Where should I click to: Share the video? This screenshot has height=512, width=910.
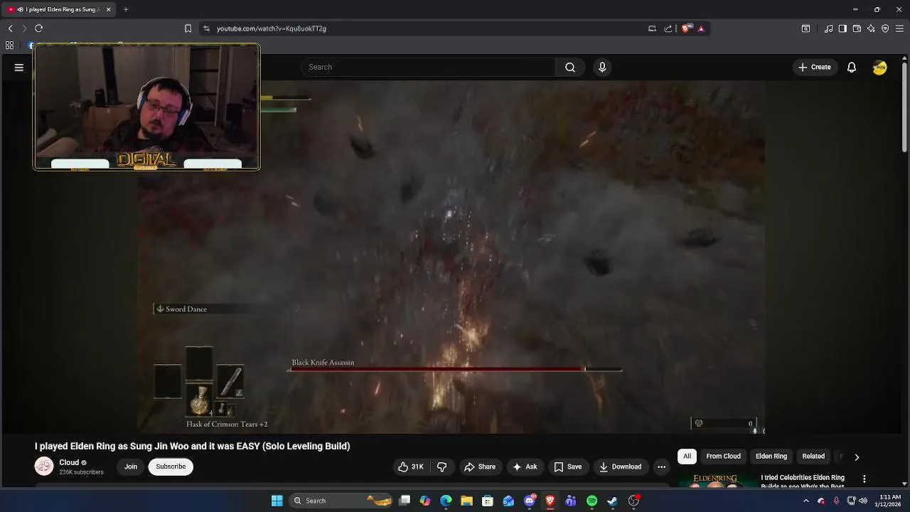[480, 466]
